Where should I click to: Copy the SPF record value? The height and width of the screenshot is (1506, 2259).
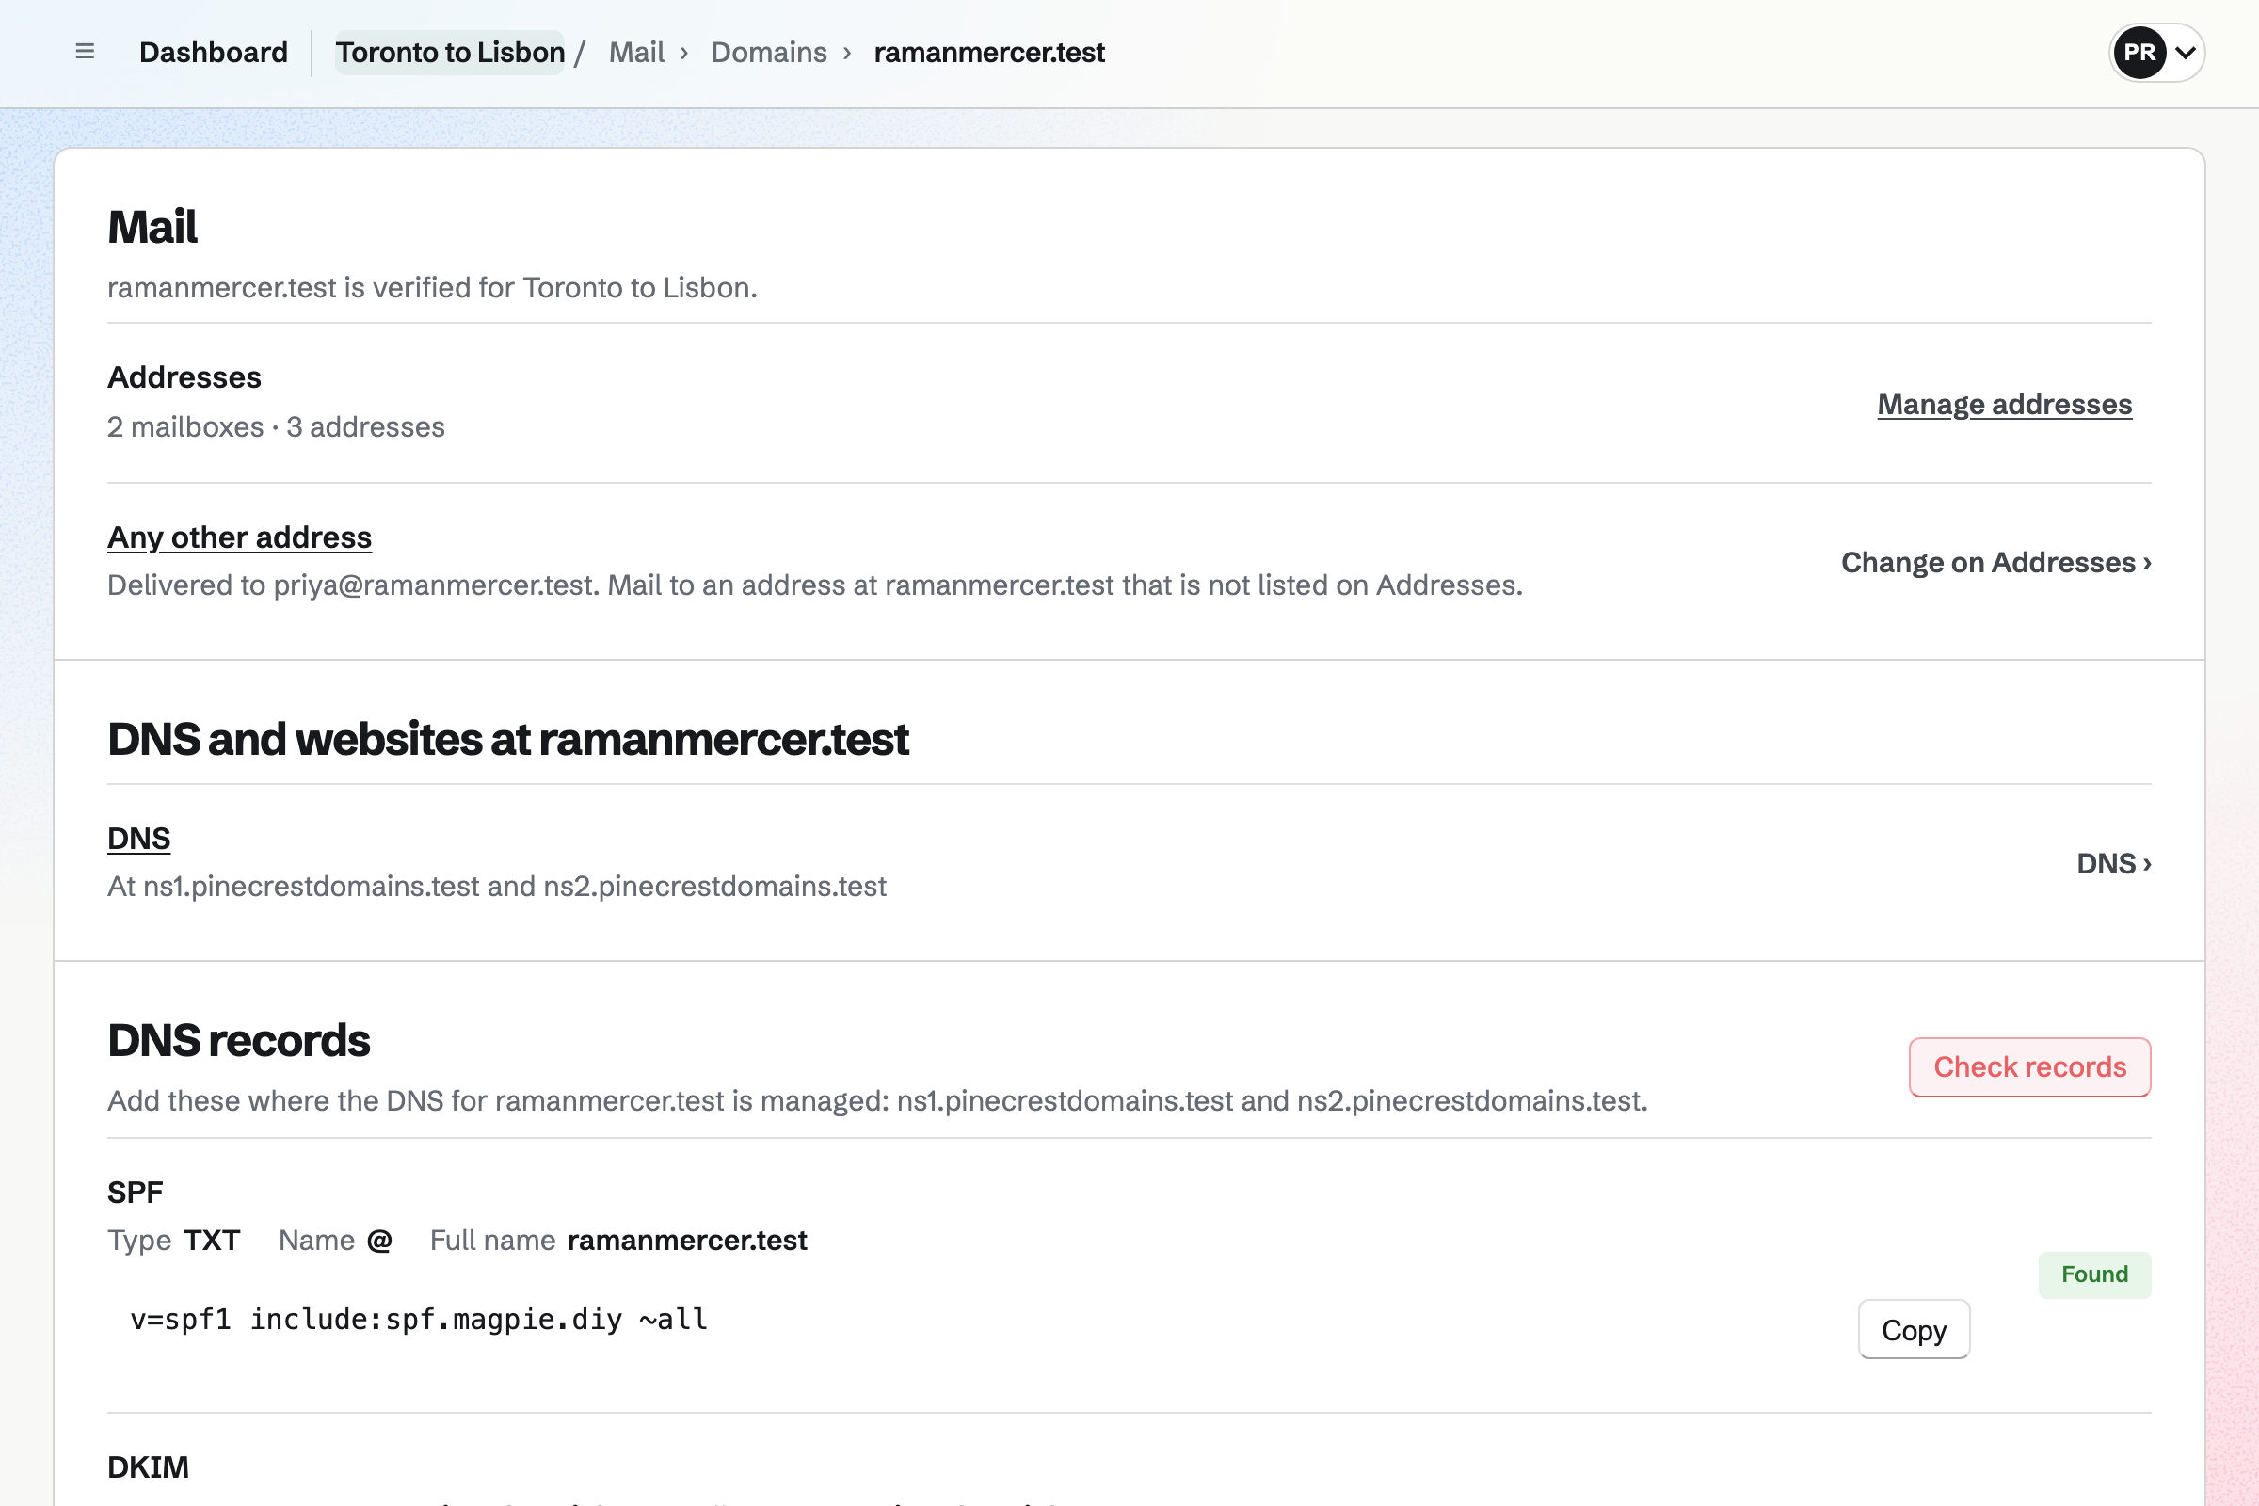click(1914, 1329)
